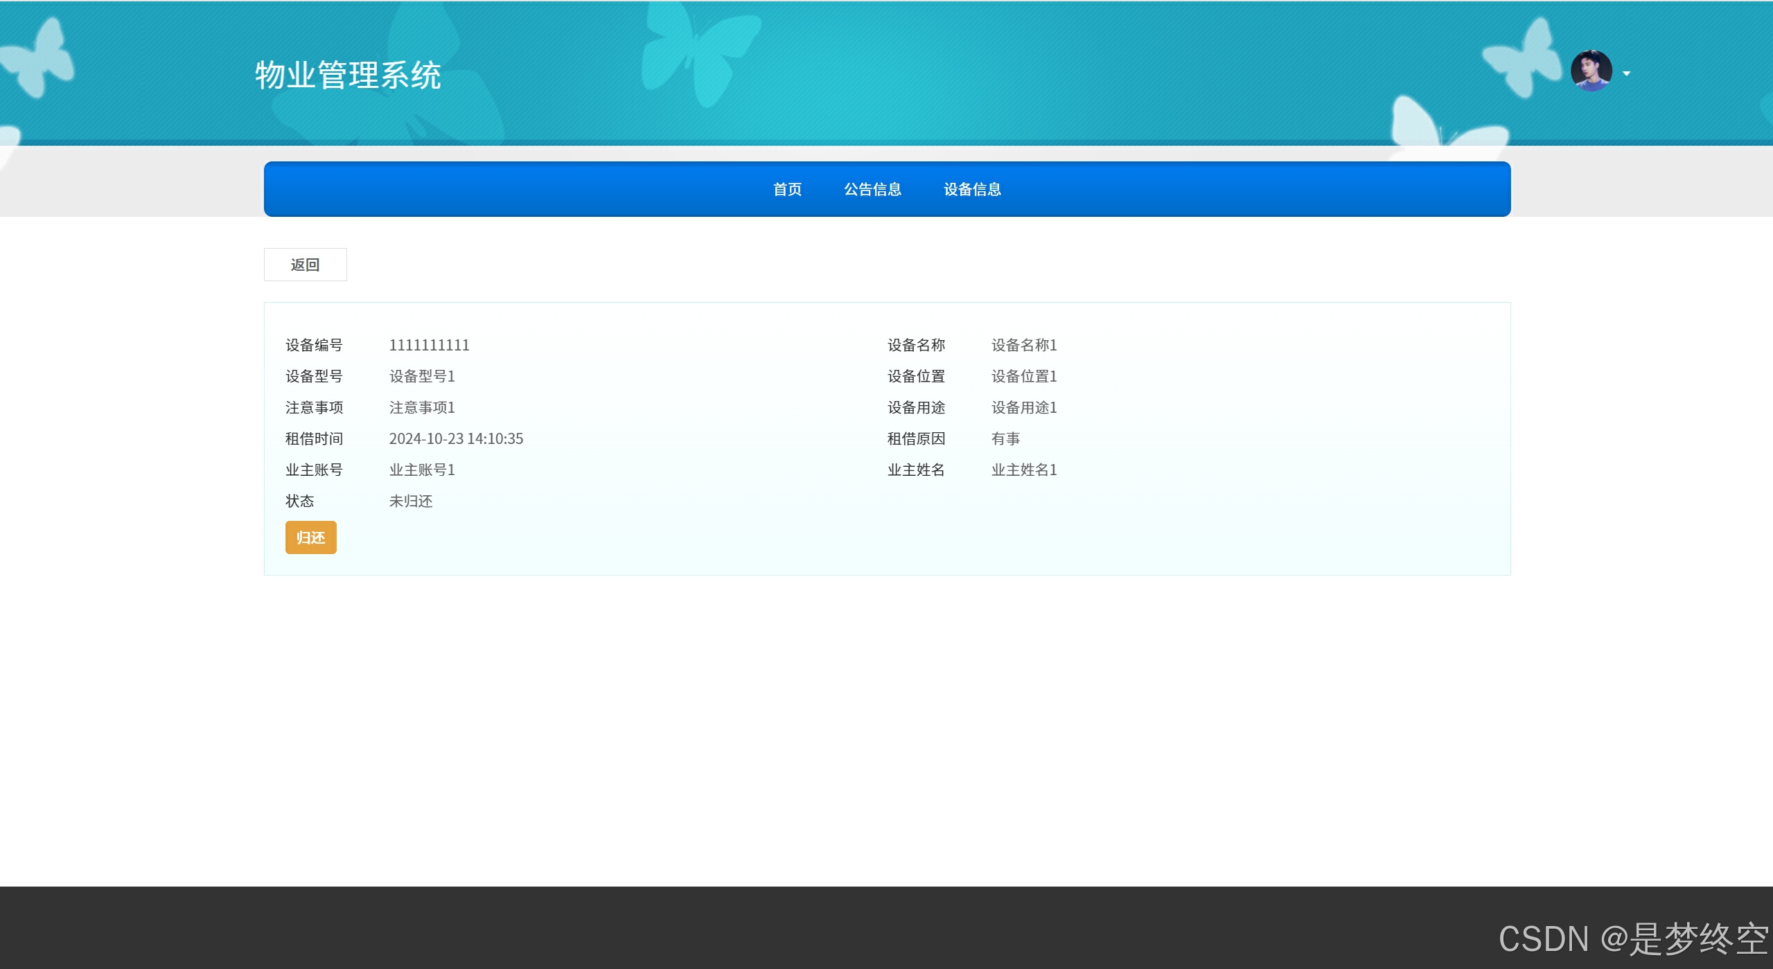Click the 设备位置1 value text
The width and height of the screenshot is (1773, 969).
[x=1023, y=376]
